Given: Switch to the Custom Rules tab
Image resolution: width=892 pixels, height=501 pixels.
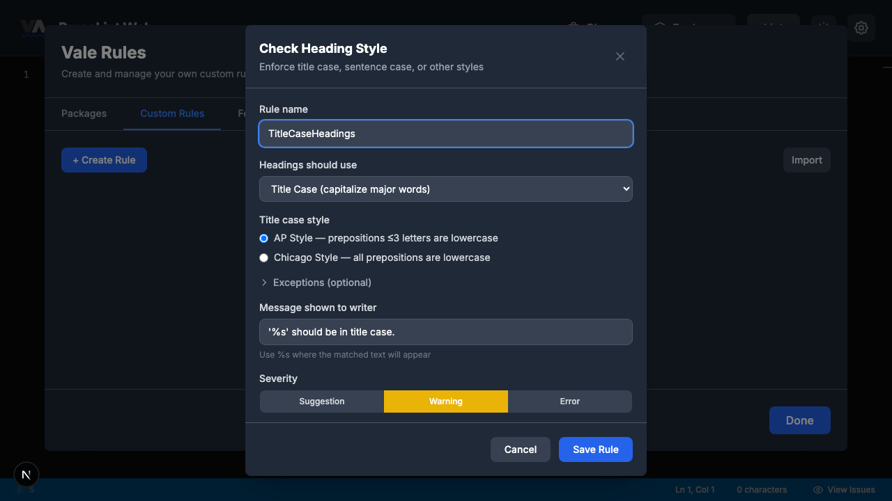Looking at the screenshot, I should tap(172, 113).
